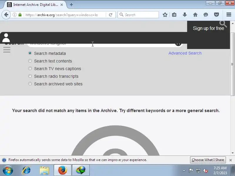Select Search radio transcripts option
Viewport: 235px width, 176px height.
[x=30, y=76]
